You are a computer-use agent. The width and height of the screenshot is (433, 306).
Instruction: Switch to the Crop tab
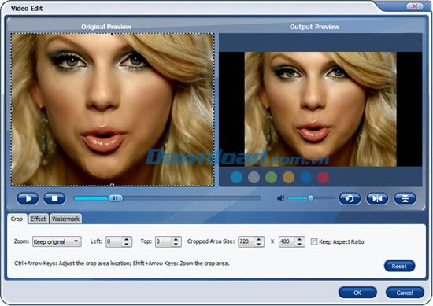(17, 219)
